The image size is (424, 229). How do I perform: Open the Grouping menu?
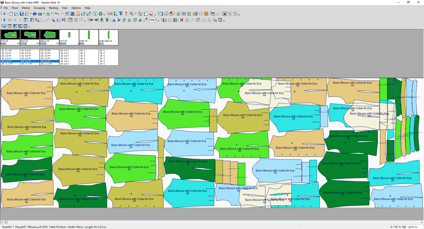pos(39,8)
